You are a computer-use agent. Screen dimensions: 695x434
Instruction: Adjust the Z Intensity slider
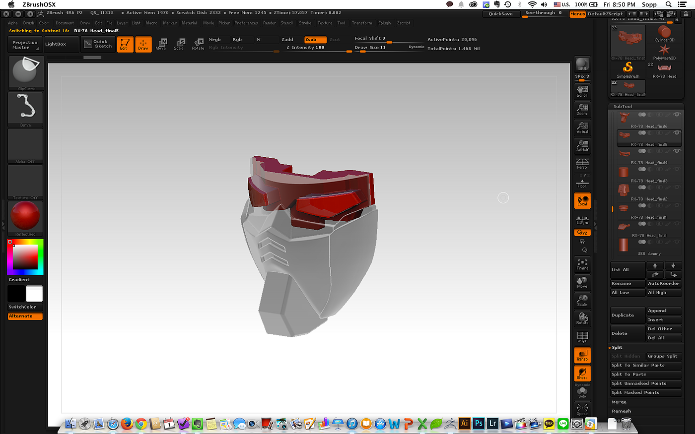pos(319,48)
